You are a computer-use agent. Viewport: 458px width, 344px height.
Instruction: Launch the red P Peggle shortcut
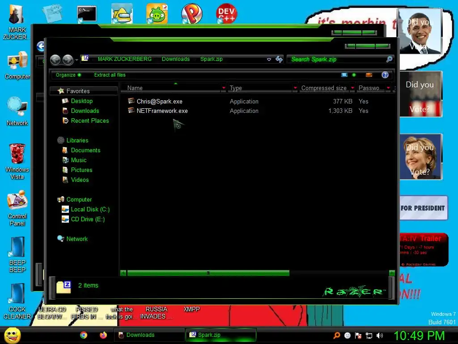[191, 13]
